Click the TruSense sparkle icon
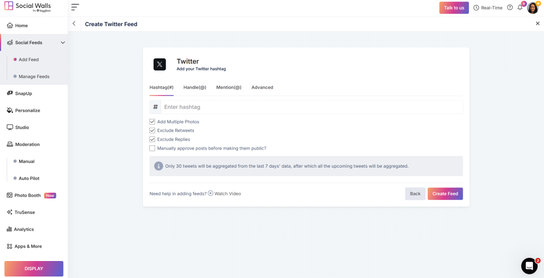 [x=10, y=213]
